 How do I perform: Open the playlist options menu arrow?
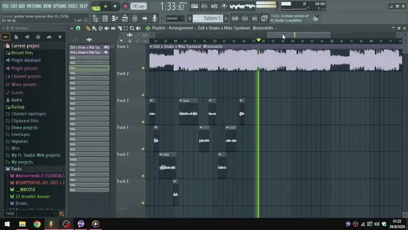pos(72,28)
